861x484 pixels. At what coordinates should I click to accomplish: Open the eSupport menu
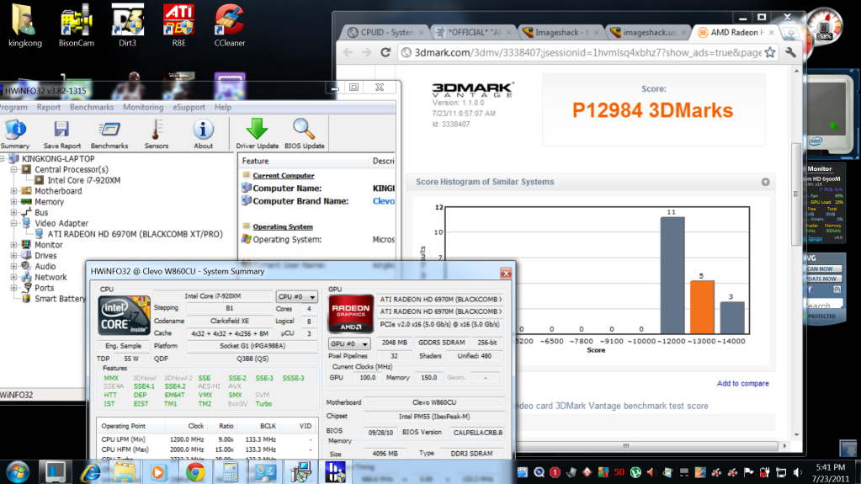coord(189,107)
